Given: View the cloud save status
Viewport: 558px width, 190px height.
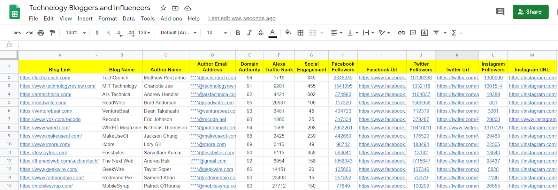Looking at the screenshot, I should tap(188, 8).
